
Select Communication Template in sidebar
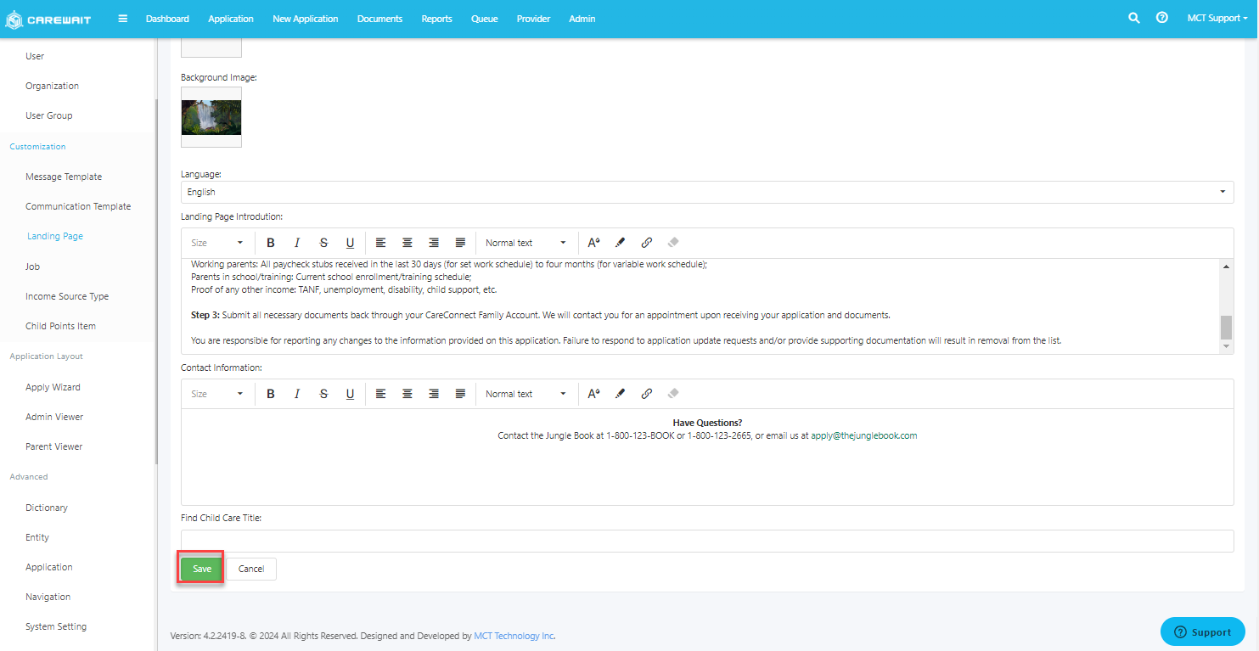pos(78,206)
